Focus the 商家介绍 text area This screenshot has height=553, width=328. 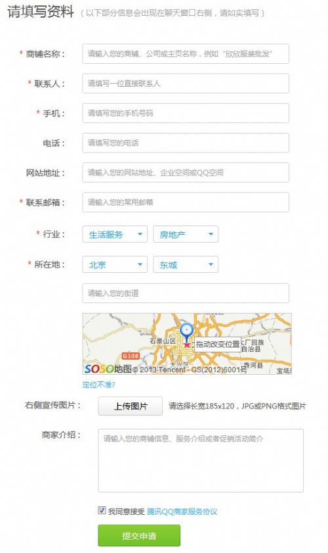click(x=201, y=460)
